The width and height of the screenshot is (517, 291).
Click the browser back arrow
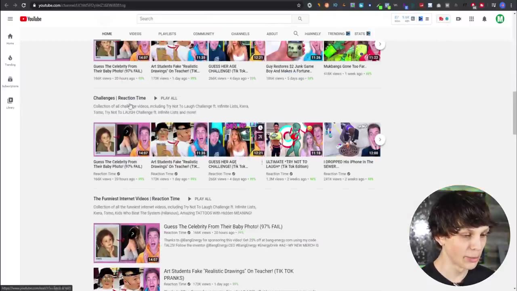pyautogui.click(x=6, y=5)
